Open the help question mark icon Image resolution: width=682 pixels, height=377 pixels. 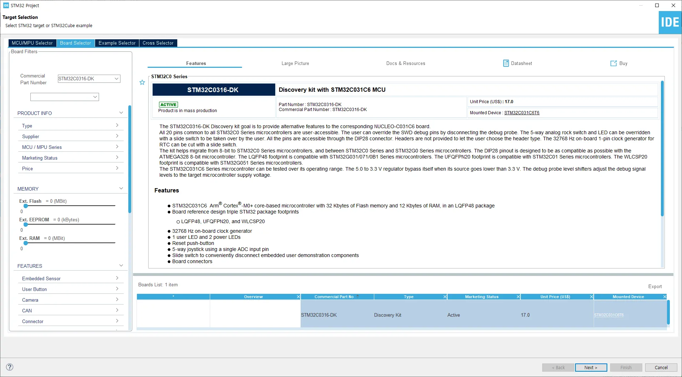pyautogui.click(x=10, y=367)
